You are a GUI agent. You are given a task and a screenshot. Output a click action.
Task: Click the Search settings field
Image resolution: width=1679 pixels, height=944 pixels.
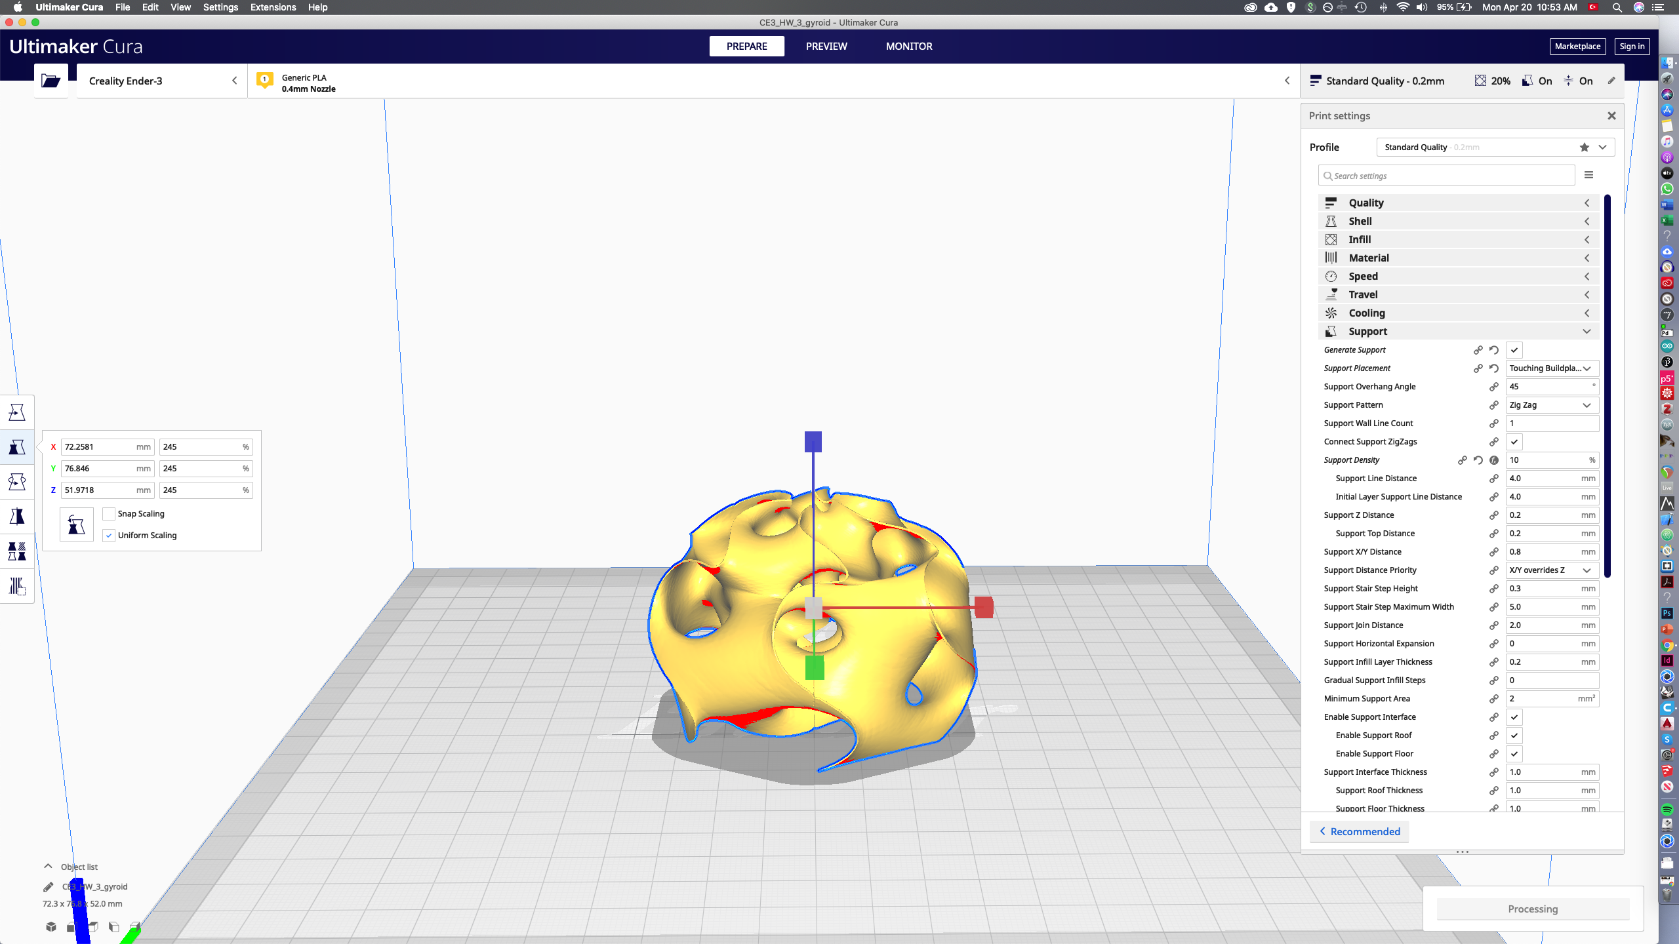(x=1446, y=176)
